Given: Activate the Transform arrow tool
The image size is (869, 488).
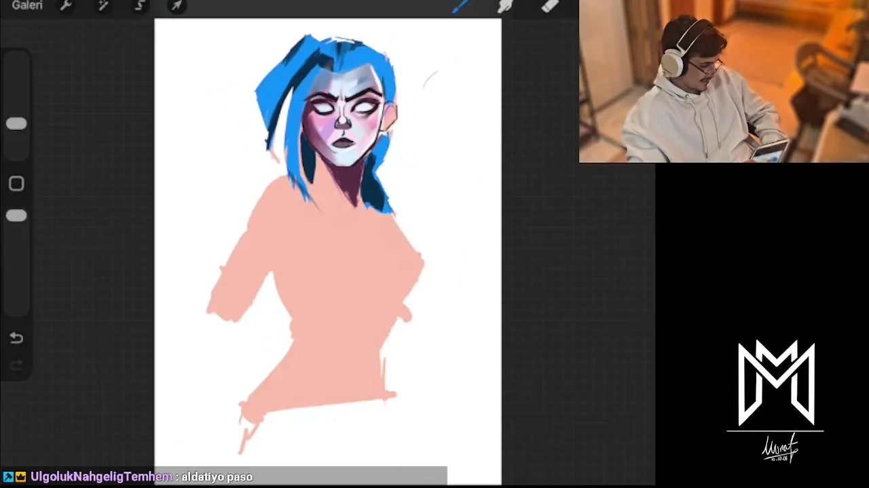Looking at the screenshot, I should [x=177, y=5].
